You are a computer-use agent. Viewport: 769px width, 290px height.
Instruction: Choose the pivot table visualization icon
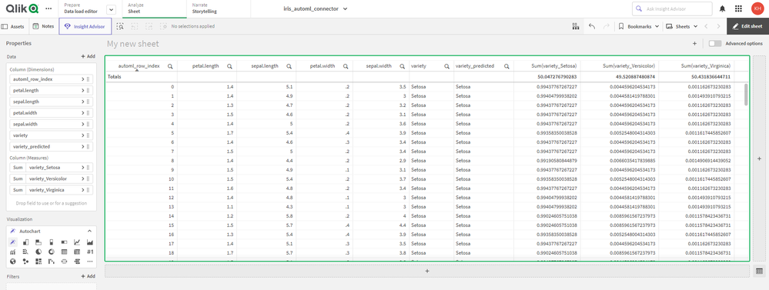[x=77, y=252]
